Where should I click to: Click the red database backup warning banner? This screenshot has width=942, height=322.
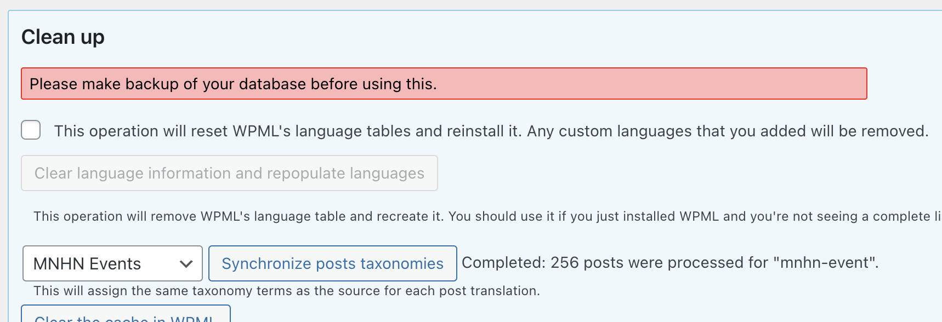point(444,84)
